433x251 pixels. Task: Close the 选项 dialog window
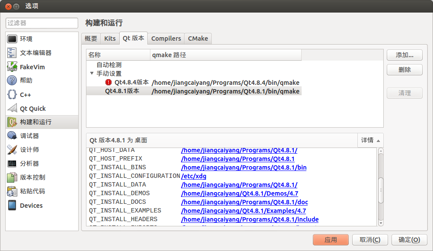(x=9, y=6)
